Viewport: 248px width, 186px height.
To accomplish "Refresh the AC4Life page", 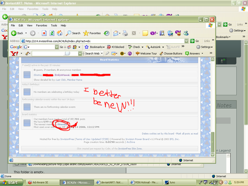I will pos(52,33).
